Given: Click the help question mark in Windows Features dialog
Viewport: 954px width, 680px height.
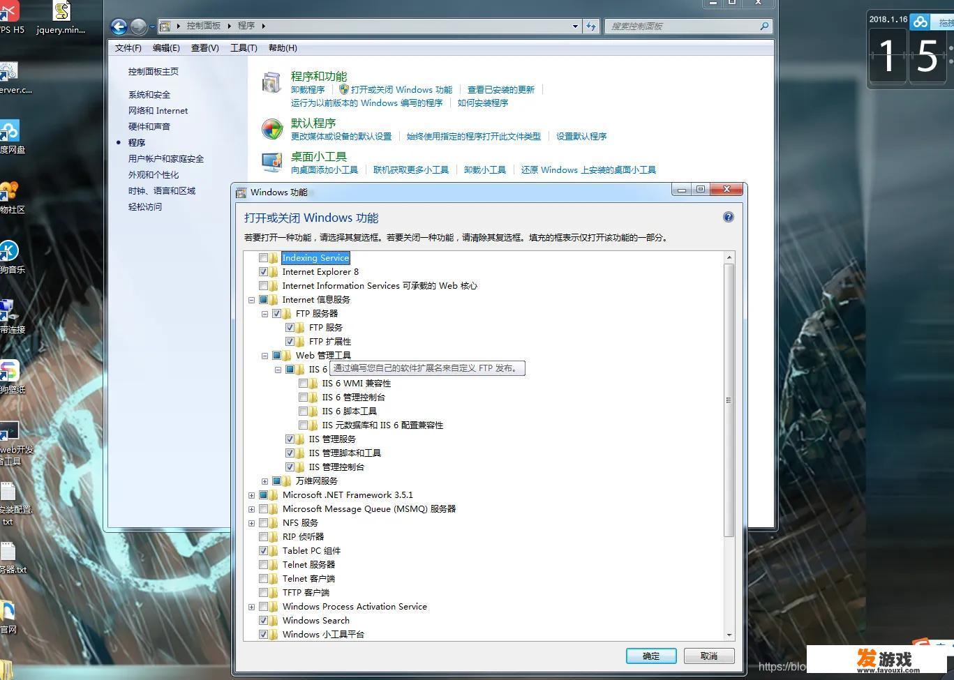Looking at the screenshot, I should click(729, 217).
